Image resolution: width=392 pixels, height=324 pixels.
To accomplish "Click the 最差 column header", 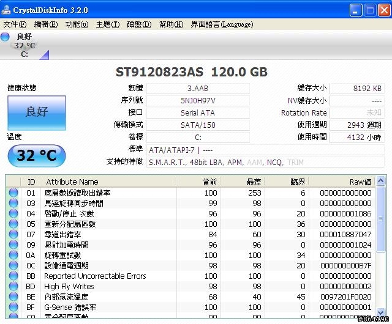I will pos(243,182).
